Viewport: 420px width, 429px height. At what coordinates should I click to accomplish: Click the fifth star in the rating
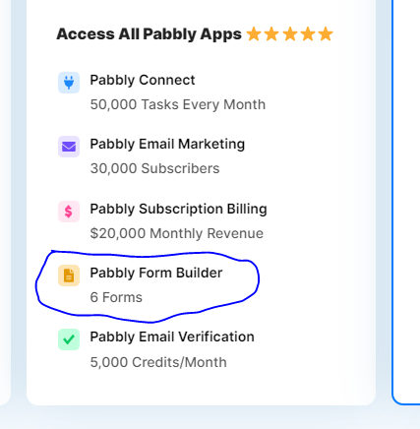(326, 34)
